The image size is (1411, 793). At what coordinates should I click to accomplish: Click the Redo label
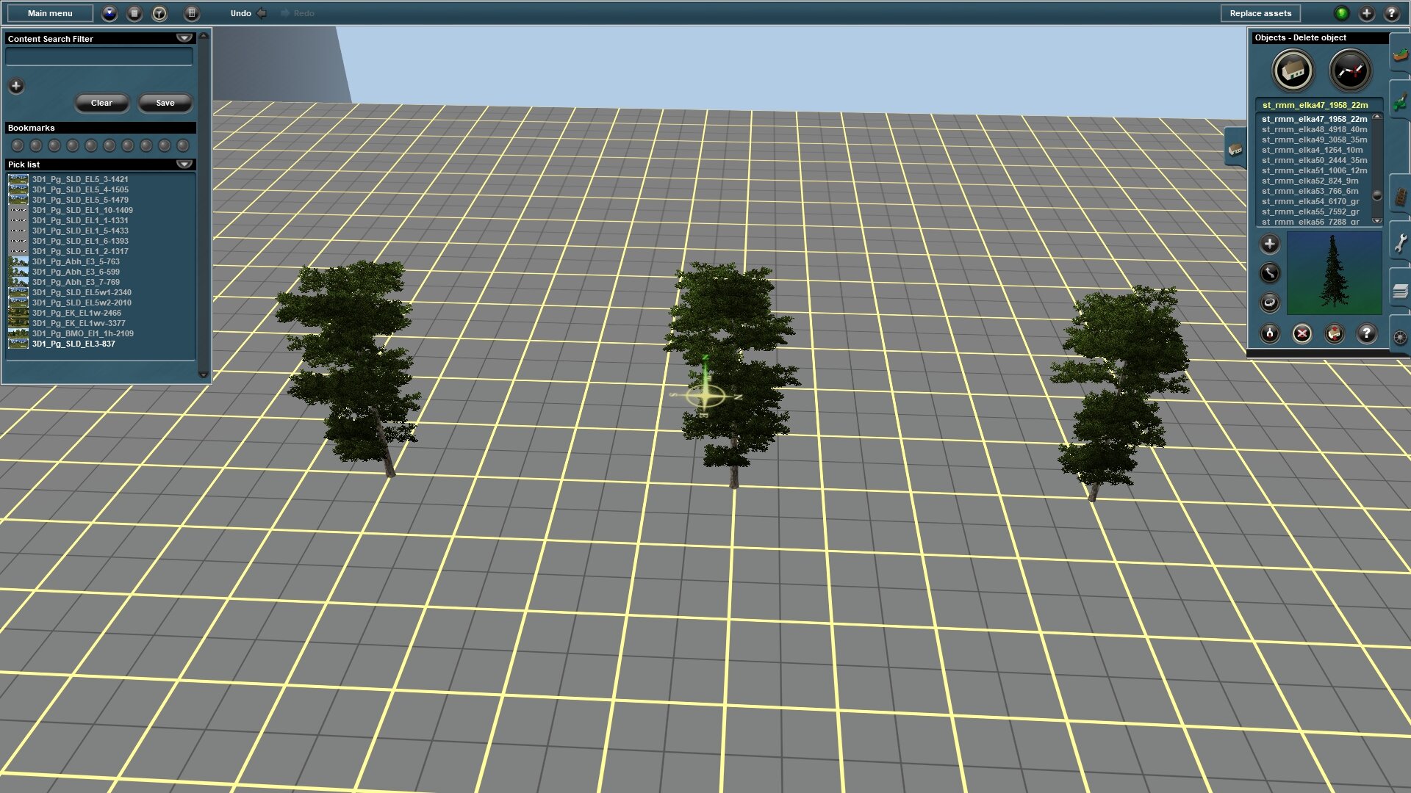(304, 13)
